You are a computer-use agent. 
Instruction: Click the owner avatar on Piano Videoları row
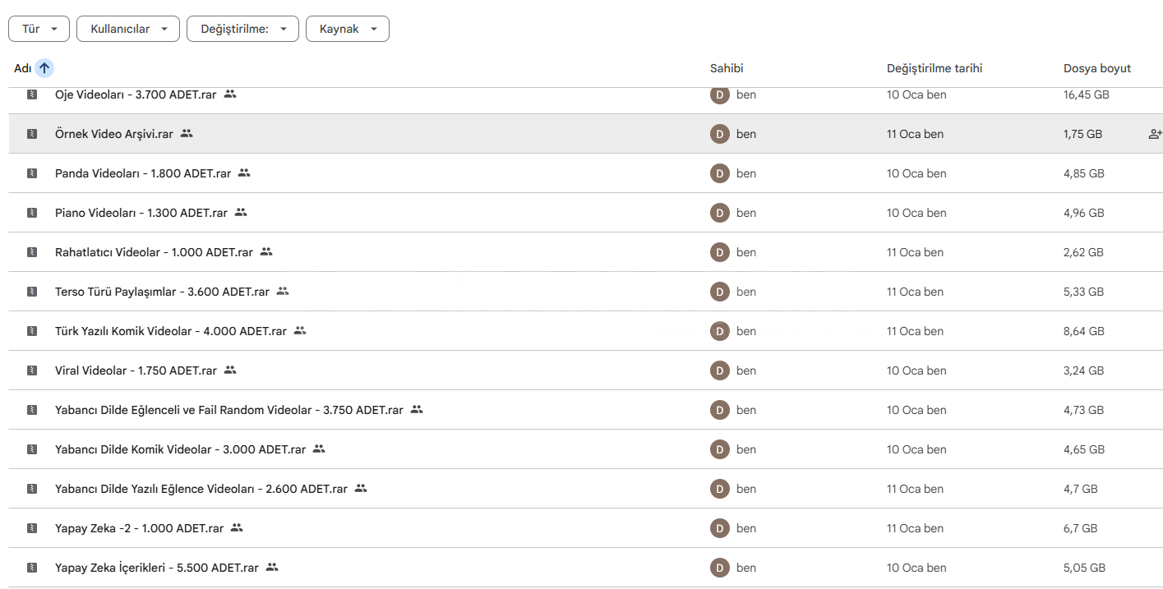[x=720, y=213]
